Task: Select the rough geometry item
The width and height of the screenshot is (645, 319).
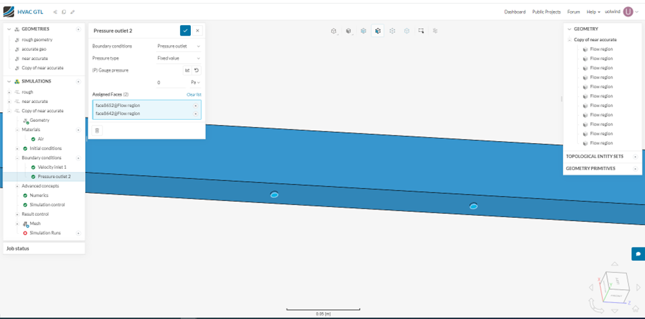Action: tap(37, 40)
